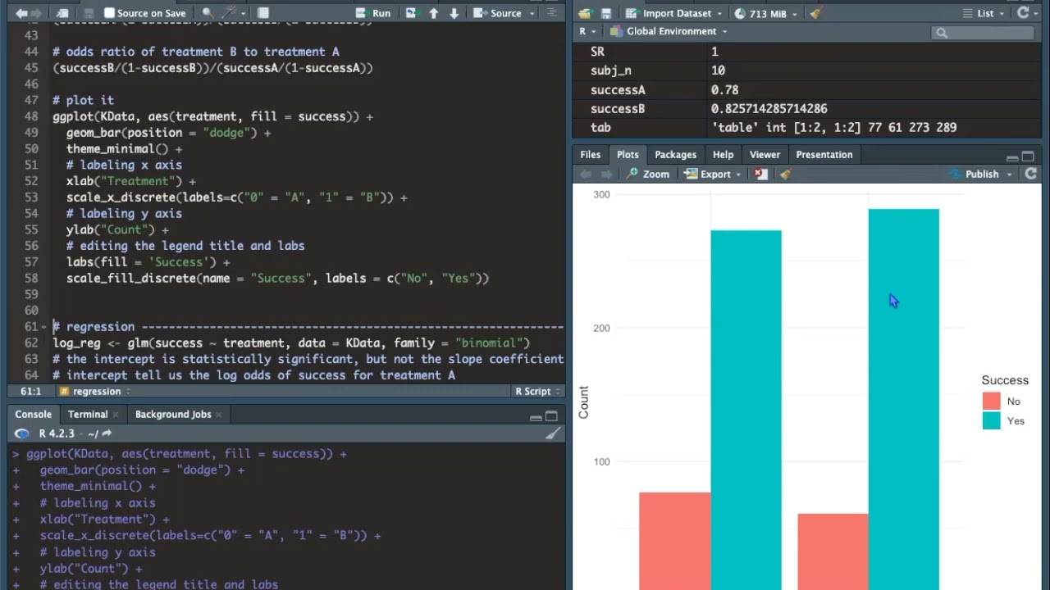Save workspace disk icon in Environment
Screen dimensions: 1050x590
pos(605,13)
